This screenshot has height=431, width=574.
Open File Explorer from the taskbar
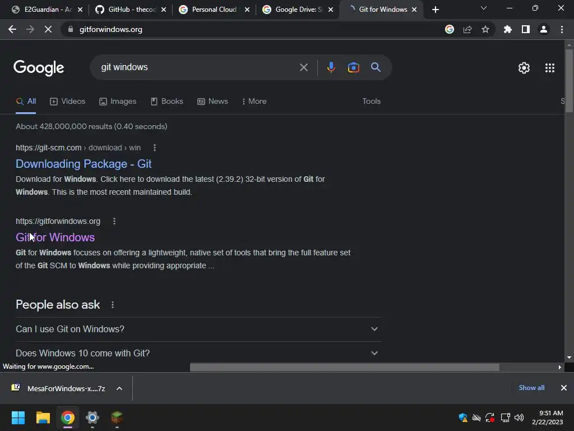43,418
